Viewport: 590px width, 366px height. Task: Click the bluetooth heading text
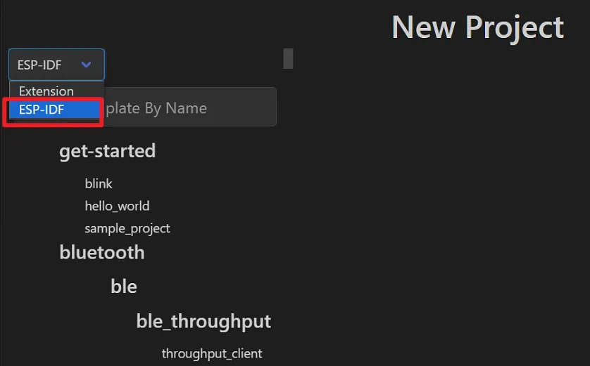click(x=101, y=253)
